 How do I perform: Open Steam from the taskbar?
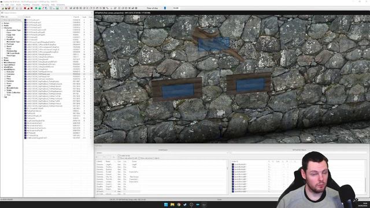tap(185, 205)
